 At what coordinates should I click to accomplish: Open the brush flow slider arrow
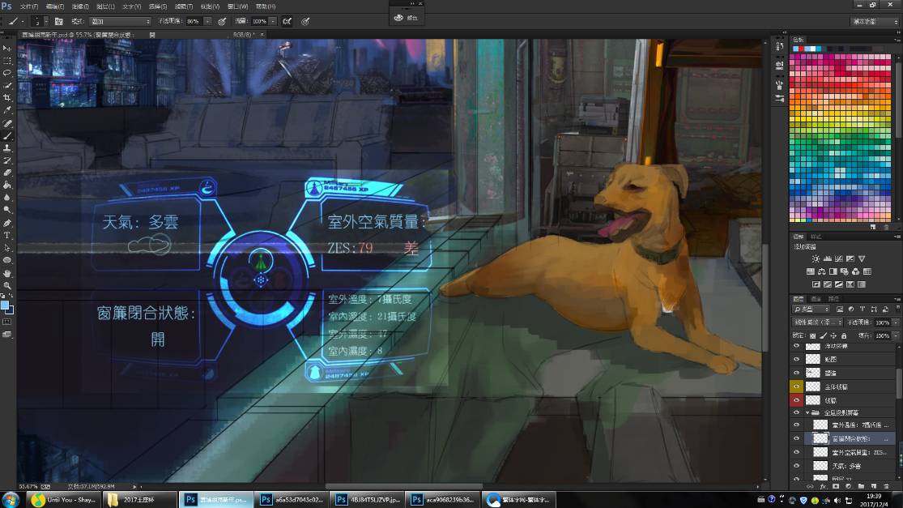pos(273,21)
